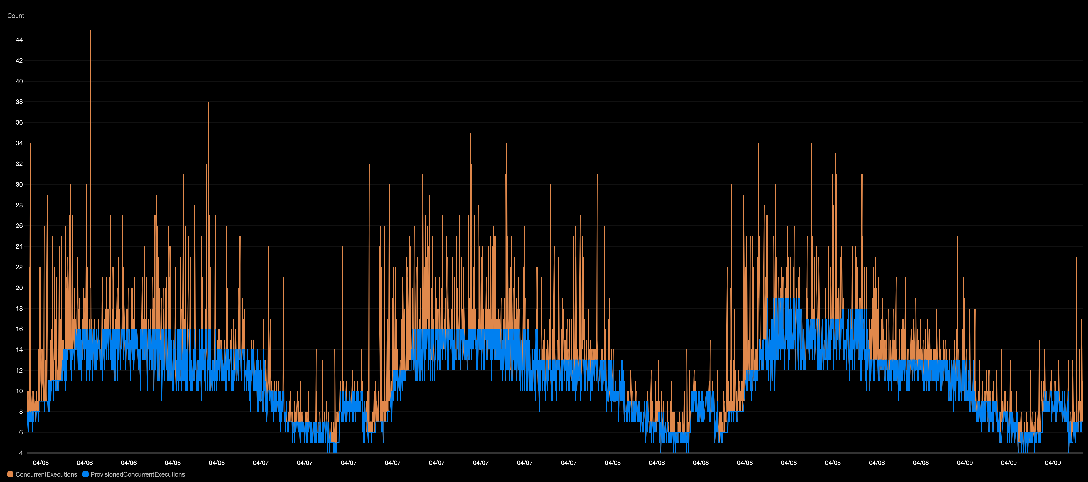Image resolution: width=1088 pixels, height=482 pixels.
Task: Select the 6 value on y-axis
Action: (x=21, y=432)
